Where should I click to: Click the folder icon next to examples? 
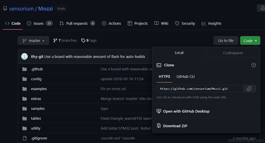tap(25, 89)
